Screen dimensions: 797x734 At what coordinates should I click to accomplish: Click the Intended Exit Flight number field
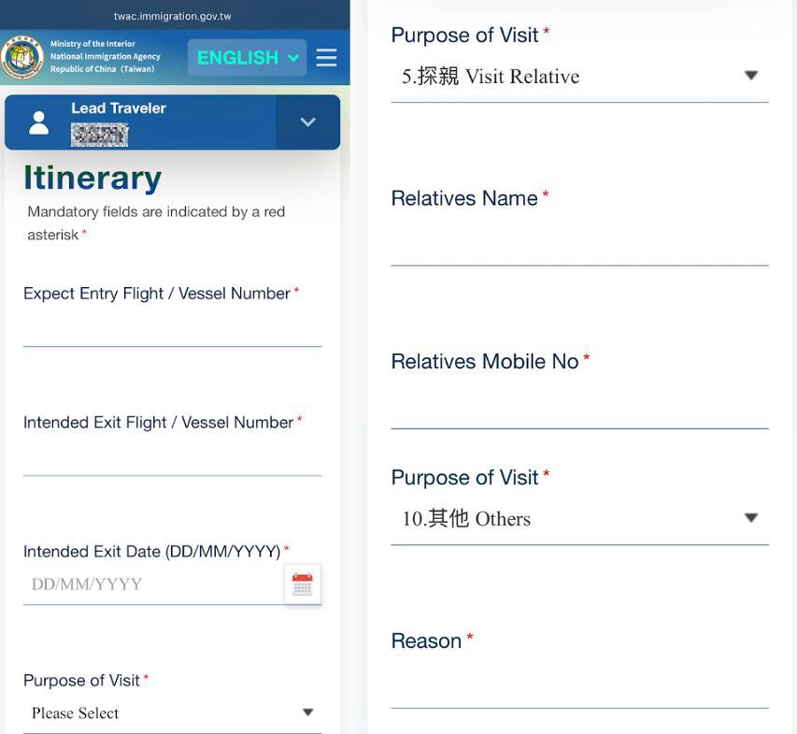point(172,459)
